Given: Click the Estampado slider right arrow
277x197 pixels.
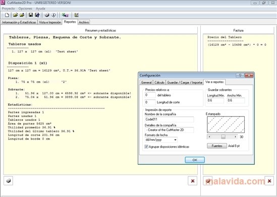Looking at the screenshot, I should [235, 137].
